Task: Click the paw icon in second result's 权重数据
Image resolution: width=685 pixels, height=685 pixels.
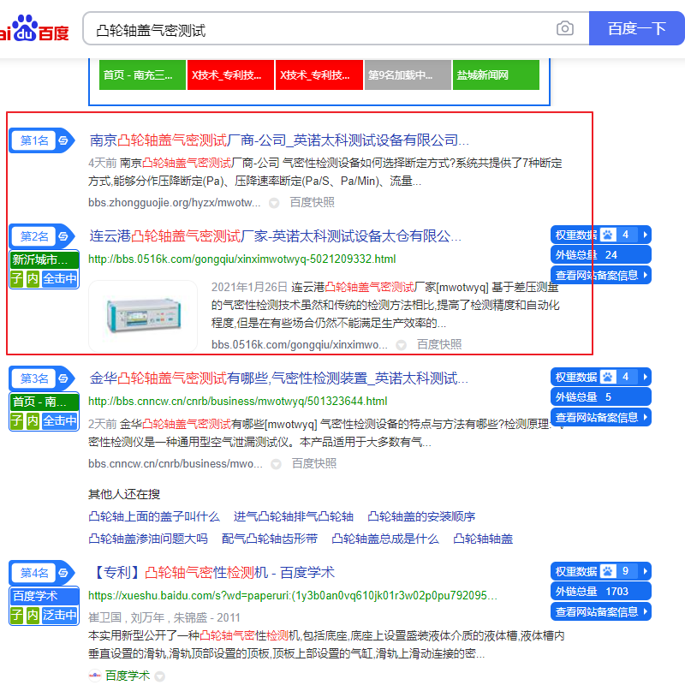Action: 607,235
